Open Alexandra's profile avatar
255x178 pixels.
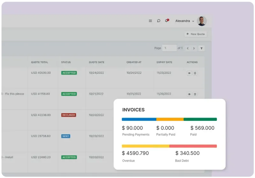tap(202, 21)
